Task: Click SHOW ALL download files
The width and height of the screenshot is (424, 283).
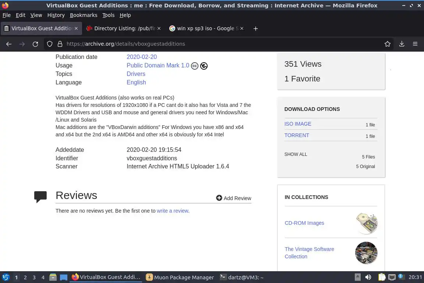Action: [296, 154]
